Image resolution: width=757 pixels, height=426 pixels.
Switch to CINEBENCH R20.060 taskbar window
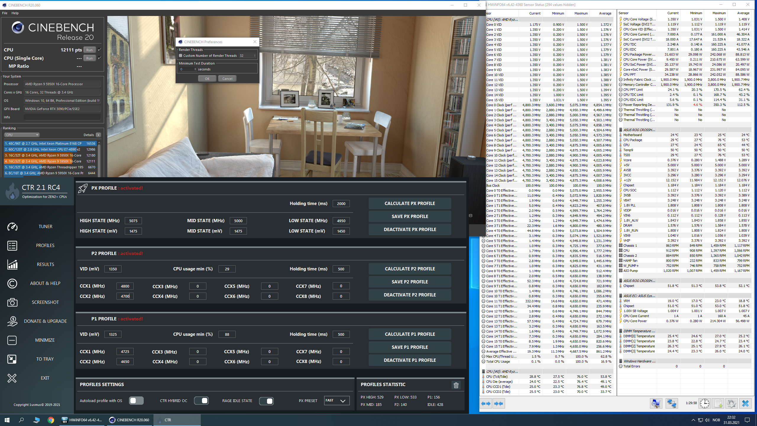click(130, 420)
